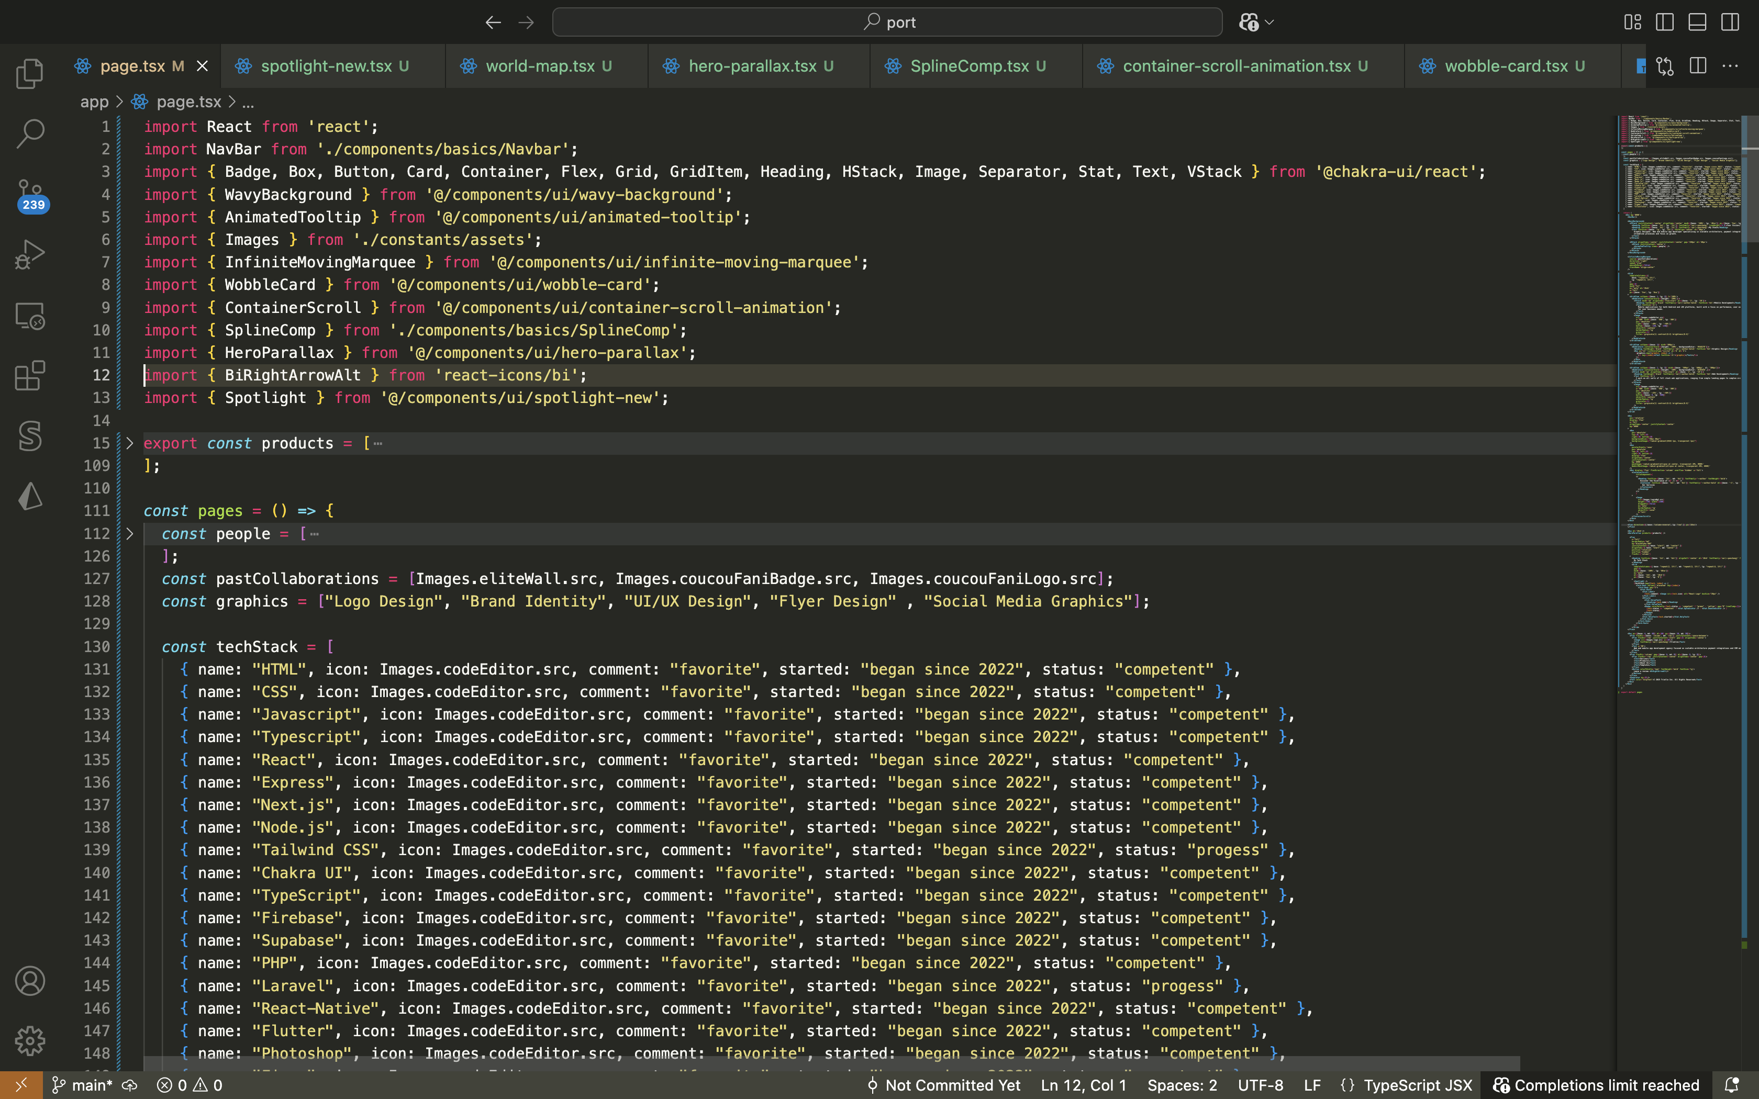This screenshot has height=1099, width=1759.
Task: Click the HeroParallax identifier on line 11
Action: [279, 353]
